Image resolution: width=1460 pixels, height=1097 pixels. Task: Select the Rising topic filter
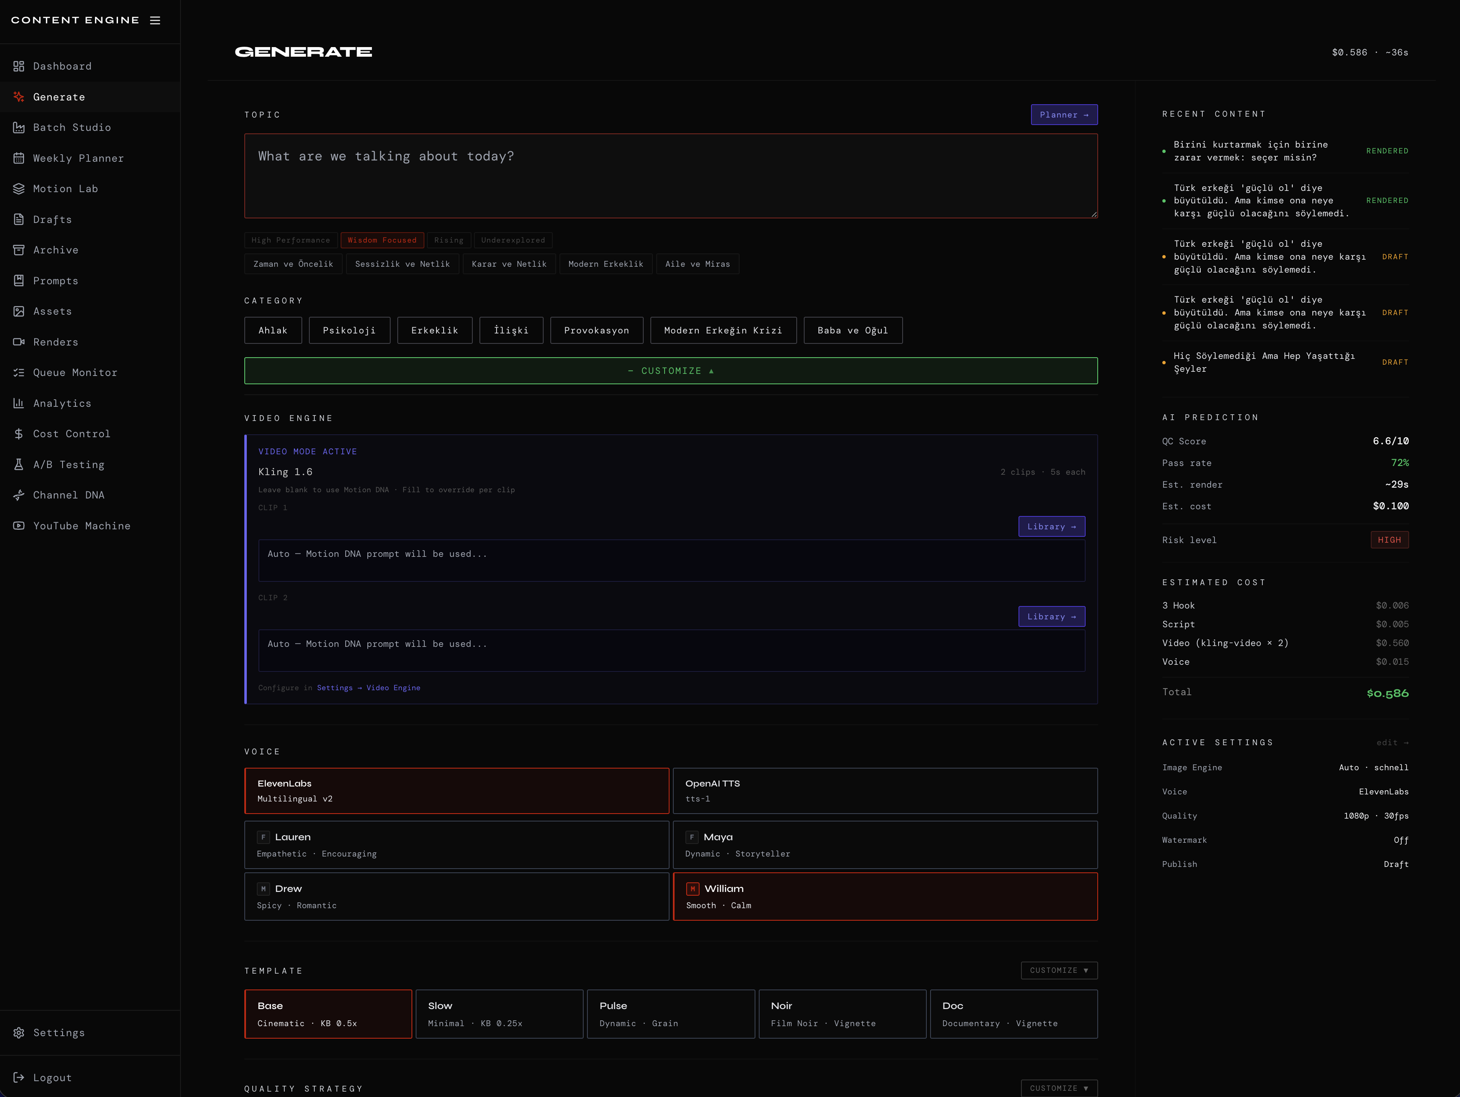pos(449,240)
